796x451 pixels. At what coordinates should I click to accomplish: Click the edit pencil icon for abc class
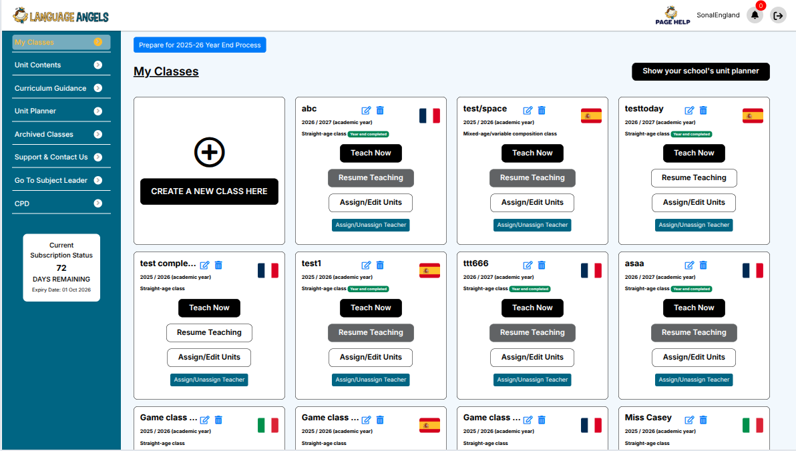click(x=366, y=110)
